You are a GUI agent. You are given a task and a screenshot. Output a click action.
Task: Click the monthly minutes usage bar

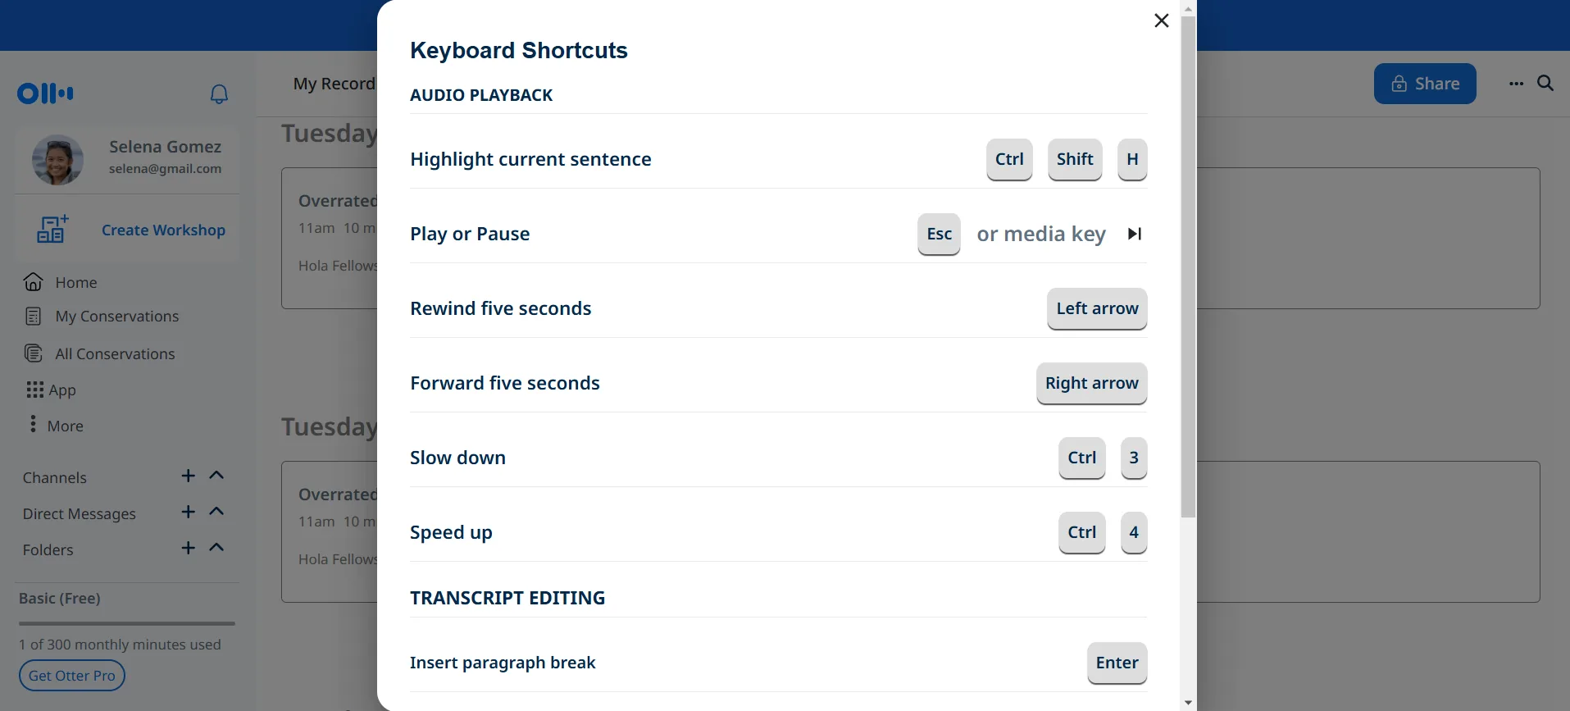coord(127,623)
